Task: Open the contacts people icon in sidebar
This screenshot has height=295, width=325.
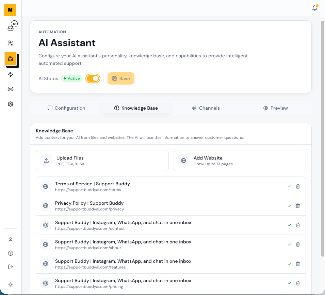Action: (11, 43)
